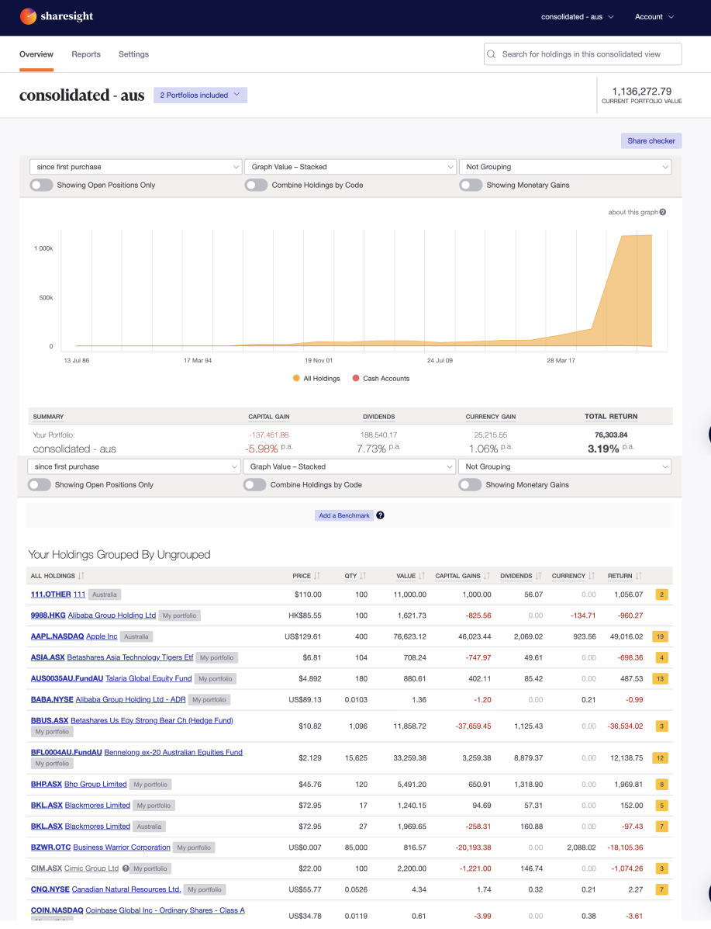The width and height of the screenshot is (711, 929).
Task: Switch to the Reports tab
Action: click(86, 54)
